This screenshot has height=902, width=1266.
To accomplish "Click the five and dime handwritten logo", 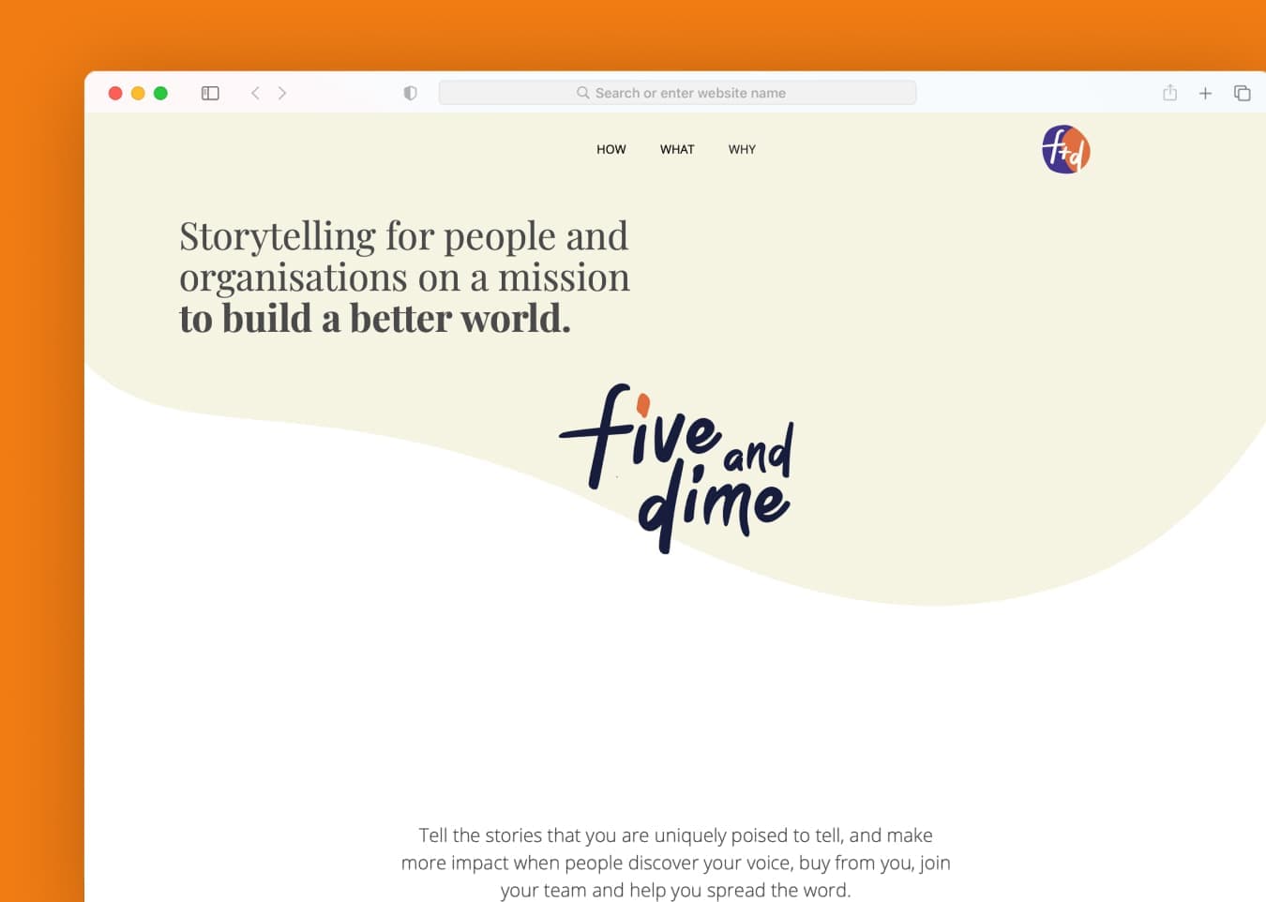I will (x=677, y=467).
